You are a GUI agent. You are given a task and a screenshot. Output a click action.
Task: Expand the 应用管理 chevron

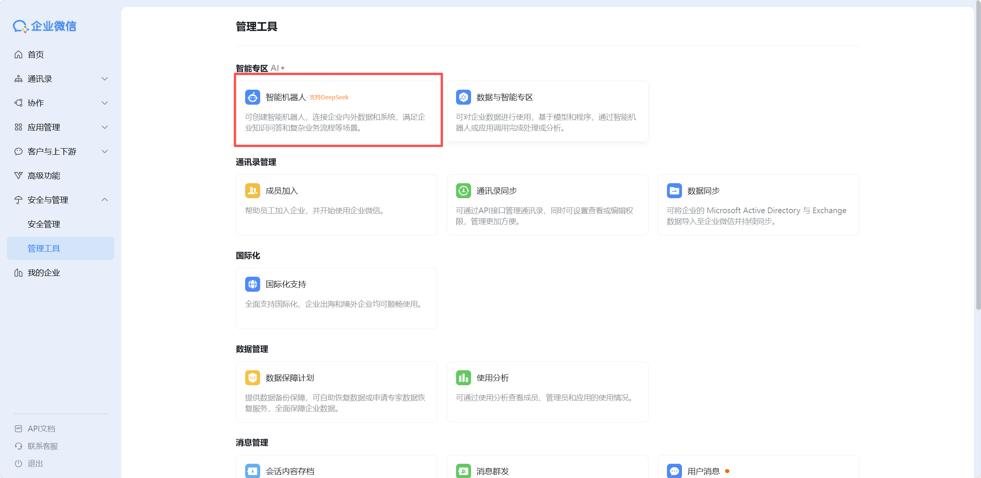pyautogui.click(x=105, y=127)
